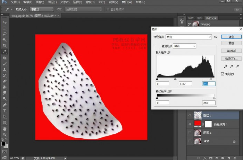Pick the black point eyedropper in Levels
Screen dimensions: 243x160
226,66
